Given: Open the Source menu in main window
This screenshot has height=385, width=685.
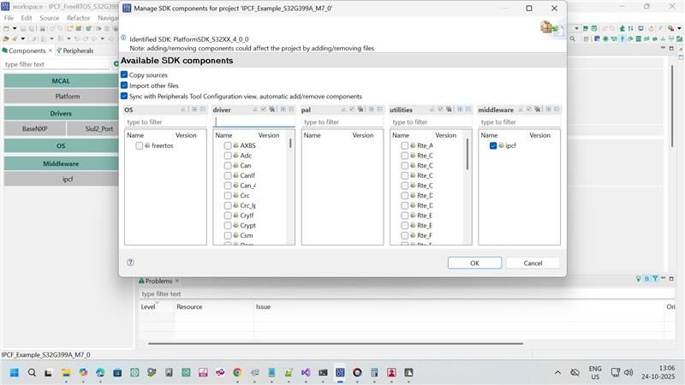Looking at the screenshot, I should pyautogui.click(x=49, y=18).
